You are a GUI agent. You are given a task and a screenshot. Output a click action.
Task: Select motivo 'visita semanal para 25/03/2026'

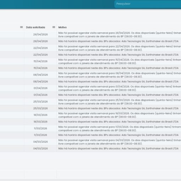pos(120,102)
